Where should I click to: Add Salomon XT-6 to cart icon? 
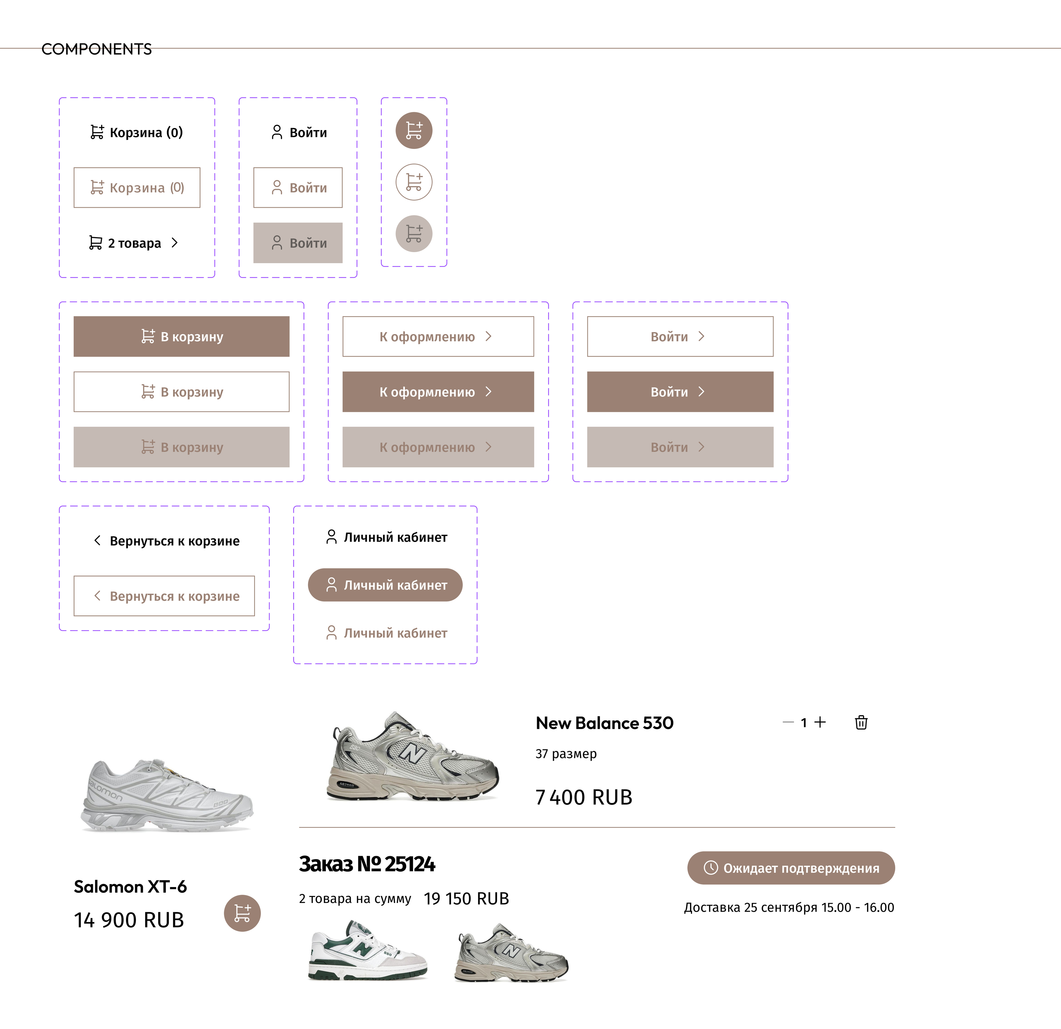pos(242,913)
